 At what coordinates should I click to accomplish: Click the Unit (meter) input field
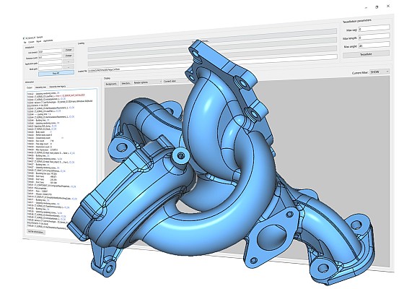click(x=51, y=51)
